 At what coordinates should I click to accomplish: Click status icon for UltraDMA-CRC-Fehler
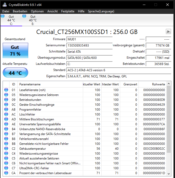click(x=6, y=168)
